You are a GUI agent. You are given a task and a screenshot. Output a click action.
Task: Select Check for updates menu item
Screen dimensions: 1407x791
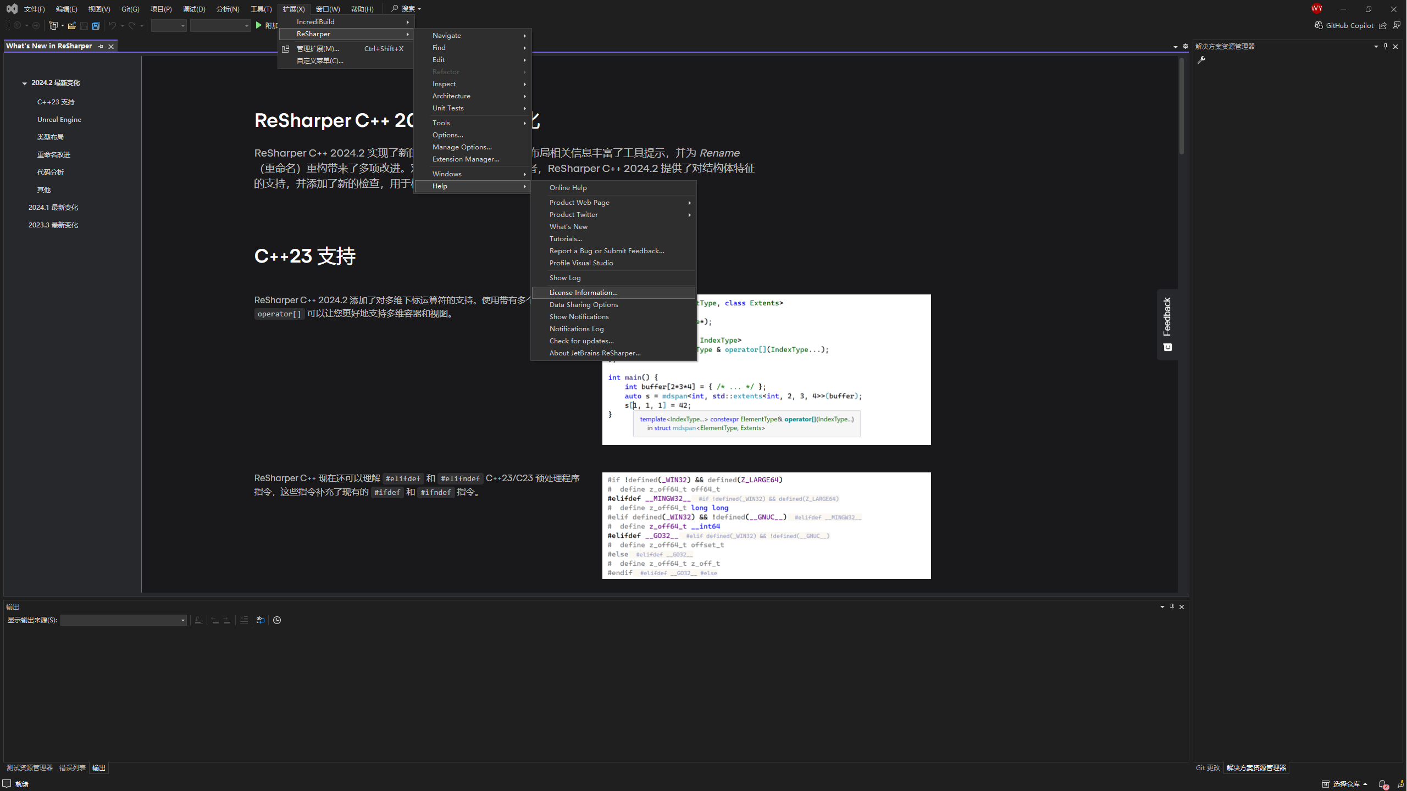click(x=581, y=340)
